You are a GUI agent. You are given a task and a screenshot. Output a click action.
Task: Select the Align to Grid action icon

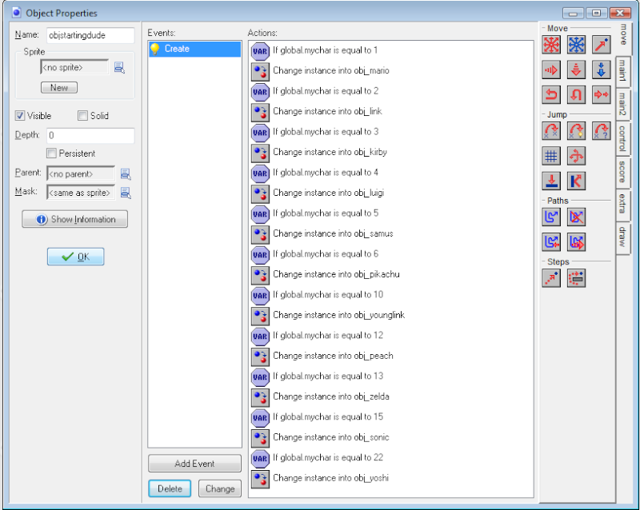tap(551, 156)
